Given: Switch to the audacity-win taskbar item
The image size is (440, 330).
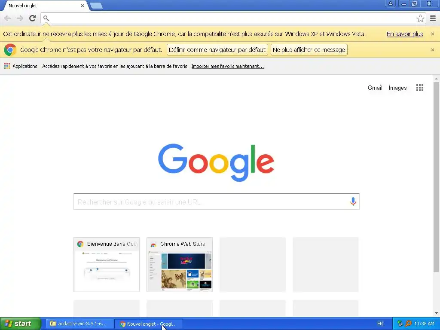Looking at the screenshot, I should (x=79, y=324).
